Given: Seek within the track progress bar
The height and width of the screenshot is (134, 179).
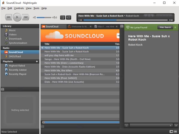Looking at the screenshot, I should point(125,20).
